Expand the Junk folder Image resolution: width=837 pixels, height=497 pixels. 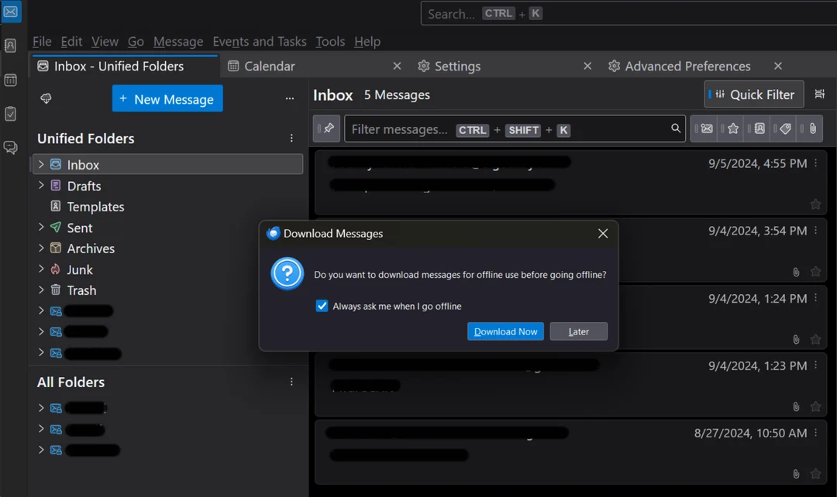tap(40, 269)
